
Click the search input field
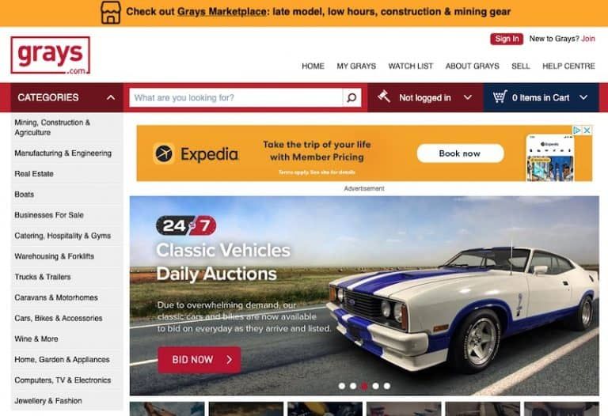(x=236, y=97)
